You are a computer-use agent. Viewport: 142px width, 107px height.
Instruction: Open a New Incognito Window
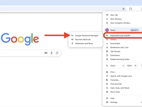(122, 23)
